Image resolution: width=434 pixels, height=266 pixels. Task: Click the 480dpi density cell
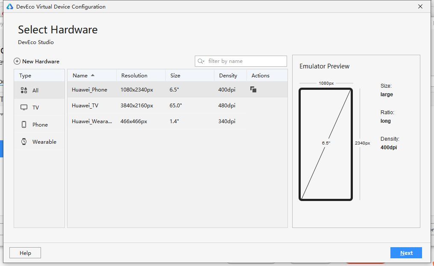227,106
